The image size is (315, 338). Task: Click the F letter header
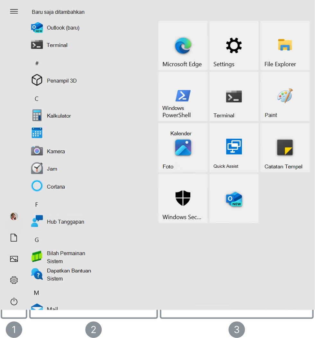click(37, 204)
